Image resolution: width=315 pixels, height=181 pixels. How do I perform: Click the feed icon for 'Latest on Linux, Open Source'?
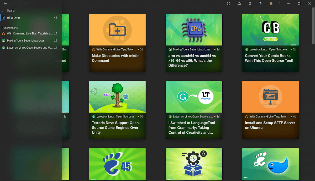(3, 48)
